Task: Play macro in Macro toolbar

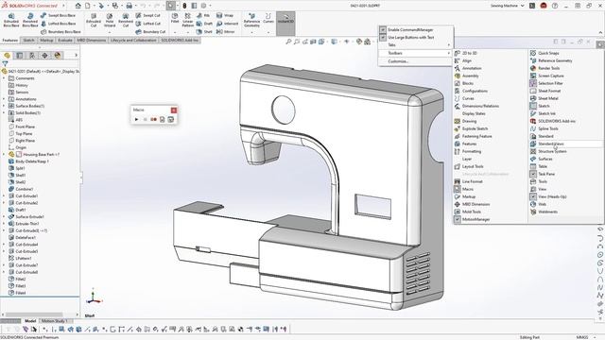Action: click(136, 120)
